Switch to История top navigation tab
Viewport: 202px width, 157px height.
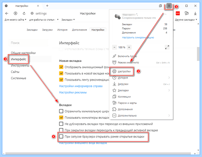pos(62,30)
